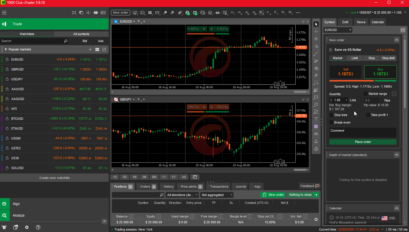409x232 pixels.
Task: Click market replay icon at toolbar bottom
Action: pyautogui.click(x=316, y=149)
